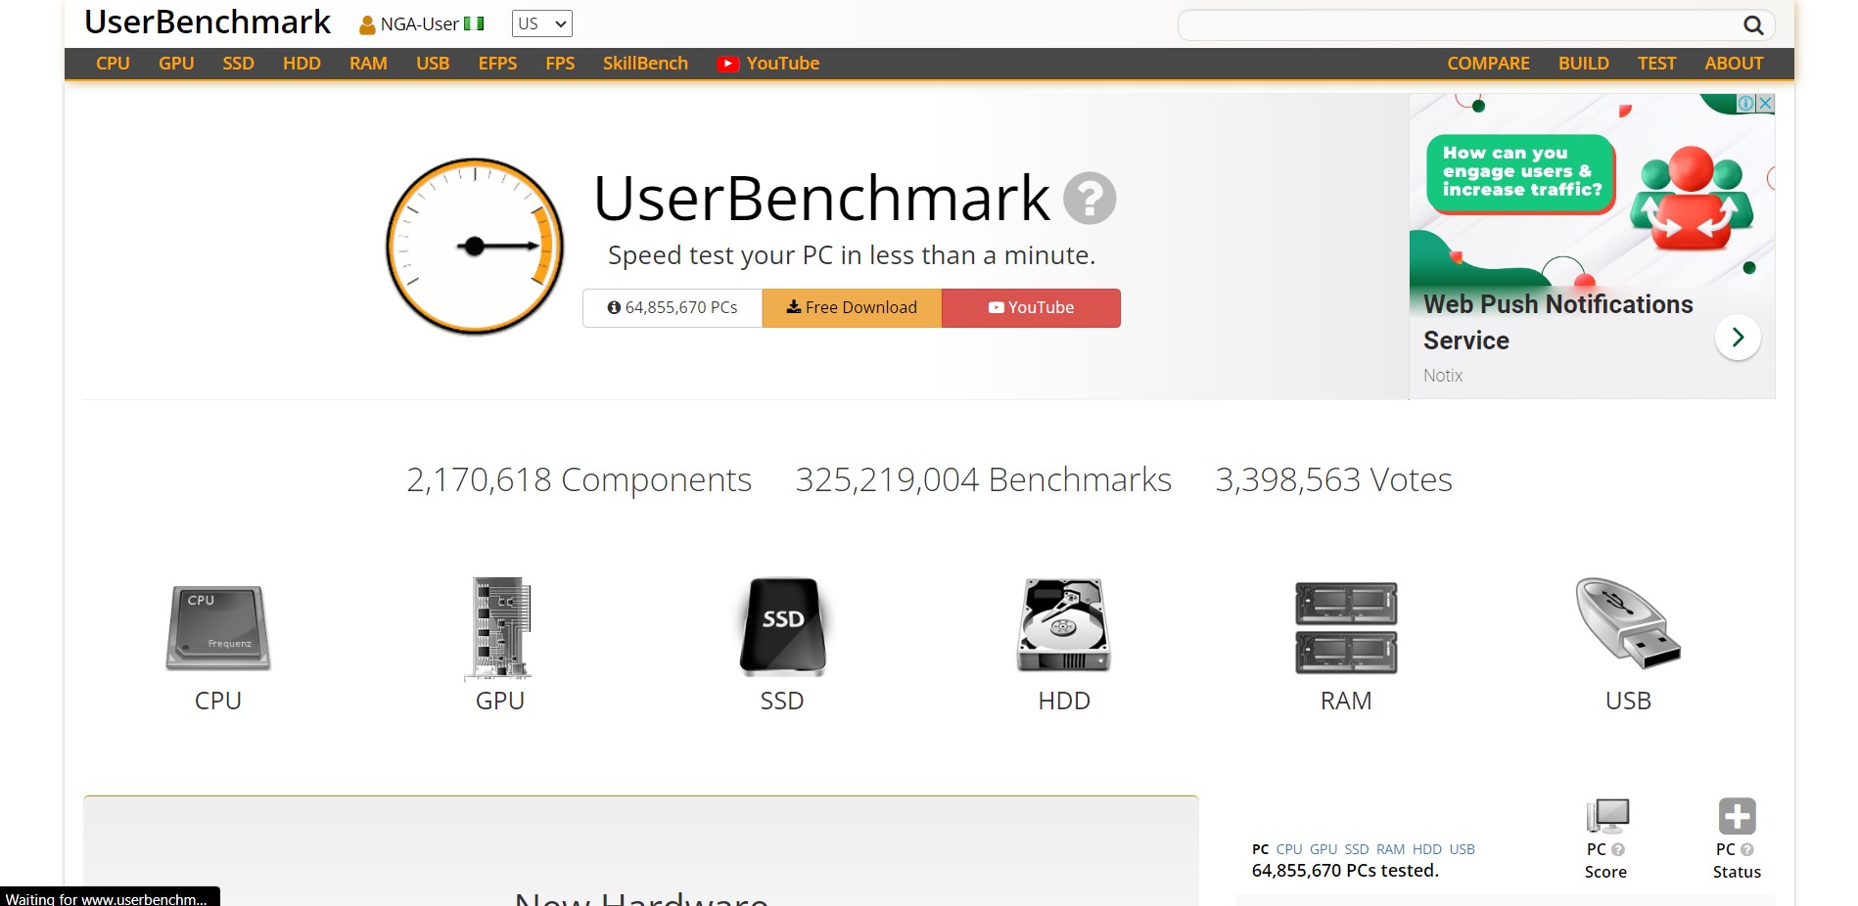Click the red YouTube icon in navbar

[727, 64]
